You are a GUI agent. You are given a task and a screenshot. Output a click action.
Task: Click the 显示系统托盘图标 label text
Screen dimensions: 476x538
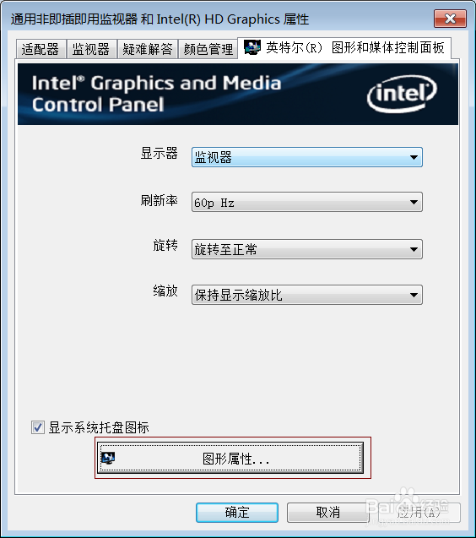[99, 427]
